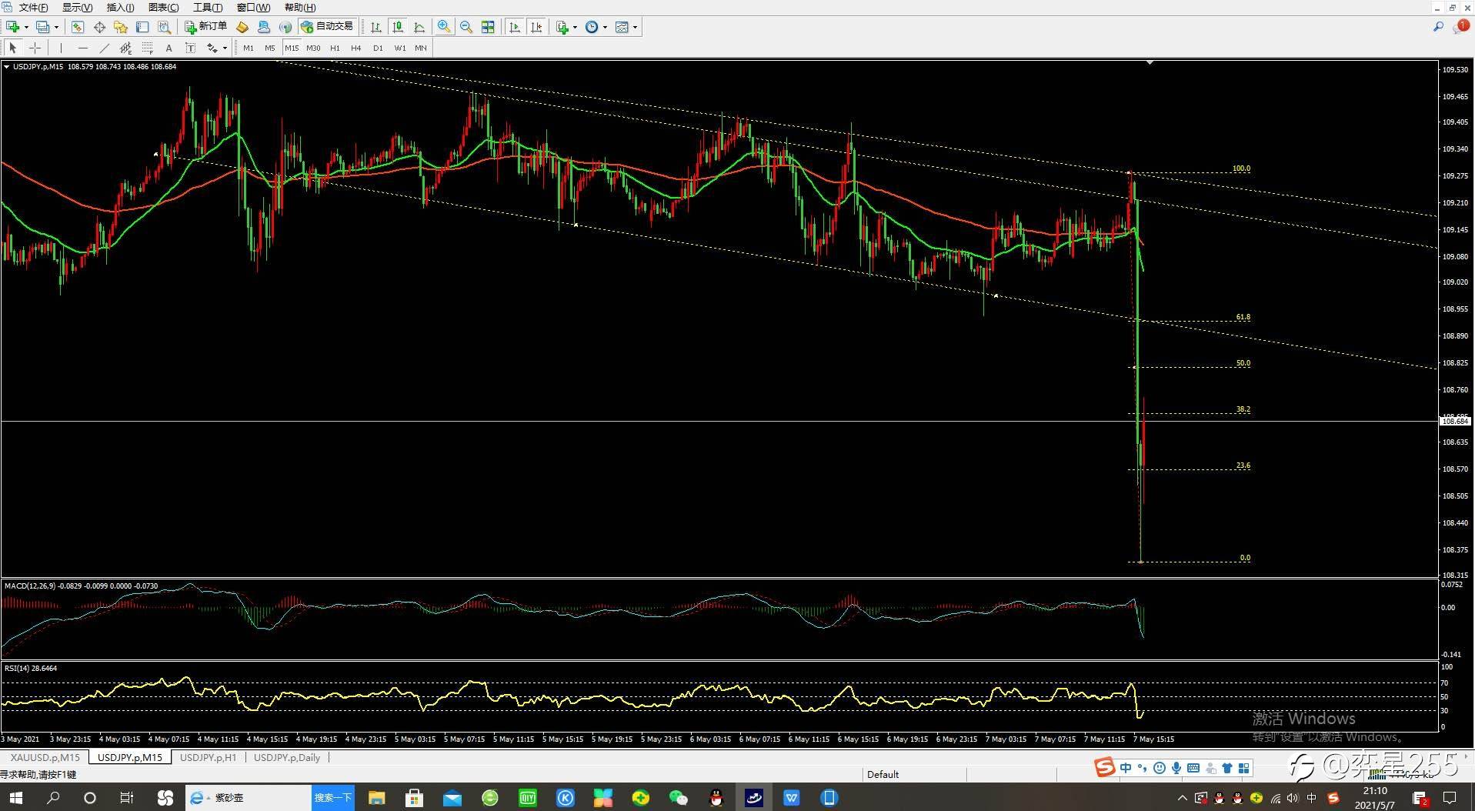Open the periodicity clock dropdown arrow
1475x811 pixels.
click(605, 27)
